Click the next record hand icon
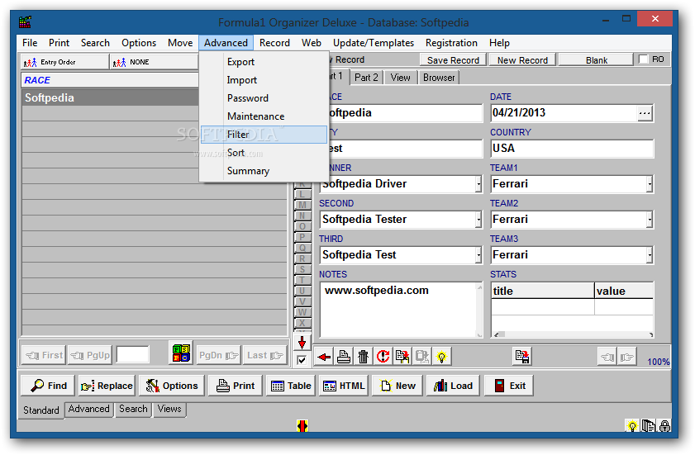The image size is (695, 455). 627,357
